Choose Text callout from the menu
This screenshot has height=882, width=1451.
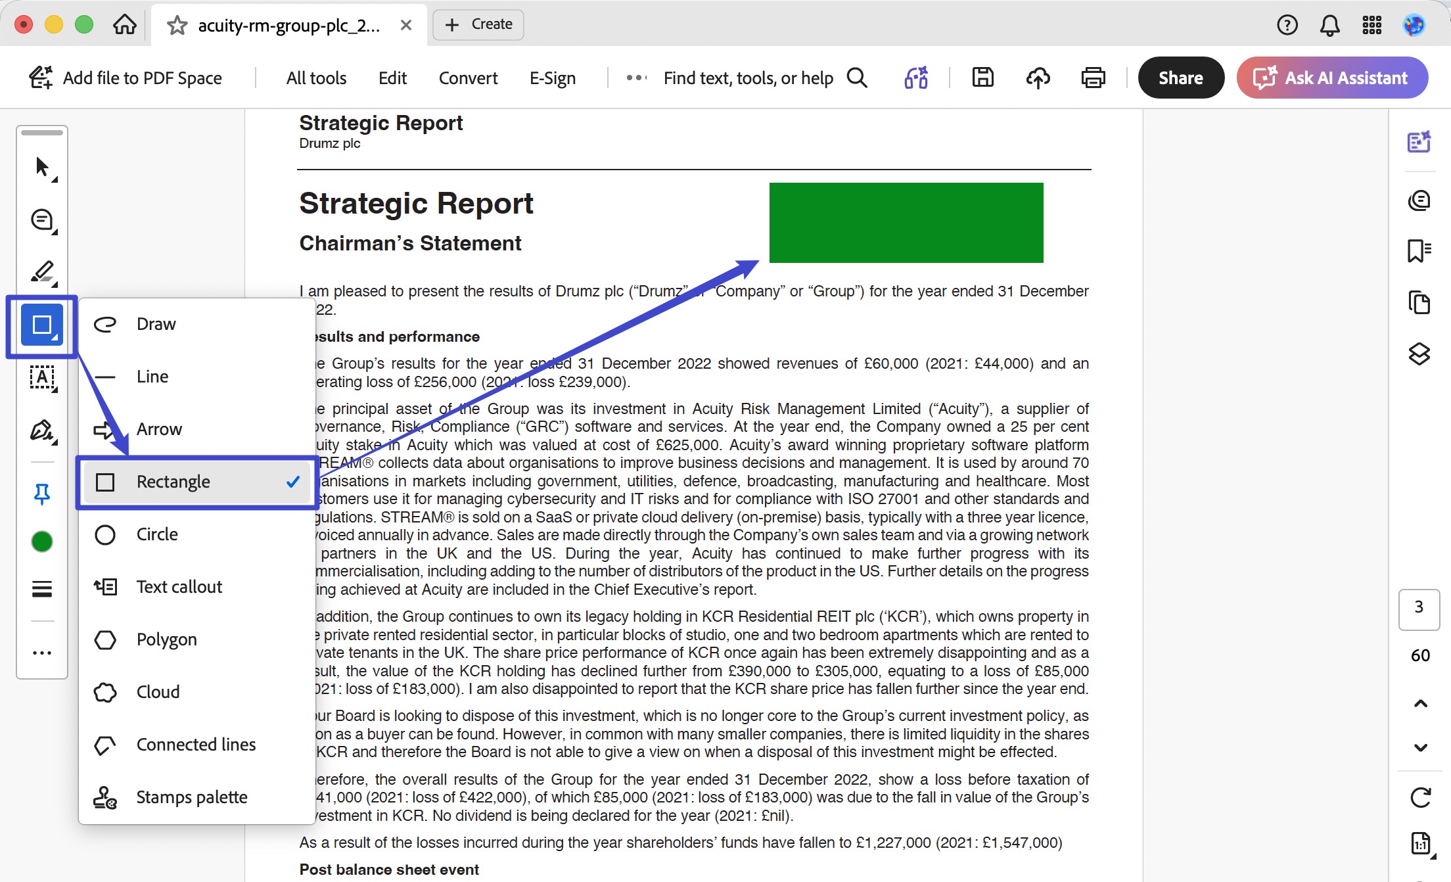(x=197, y=587)
